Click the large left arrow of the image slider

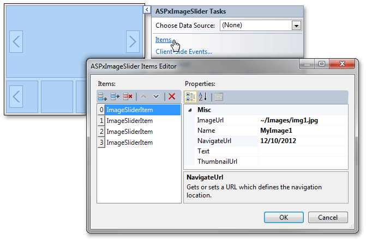click(16, 41)
